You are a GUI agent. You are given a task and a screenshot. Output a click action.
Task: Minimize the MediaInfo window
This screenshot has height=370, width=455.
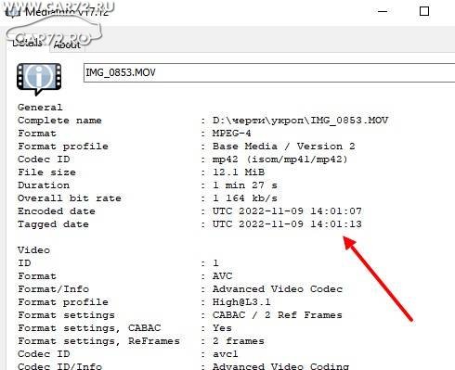[383, 11]
